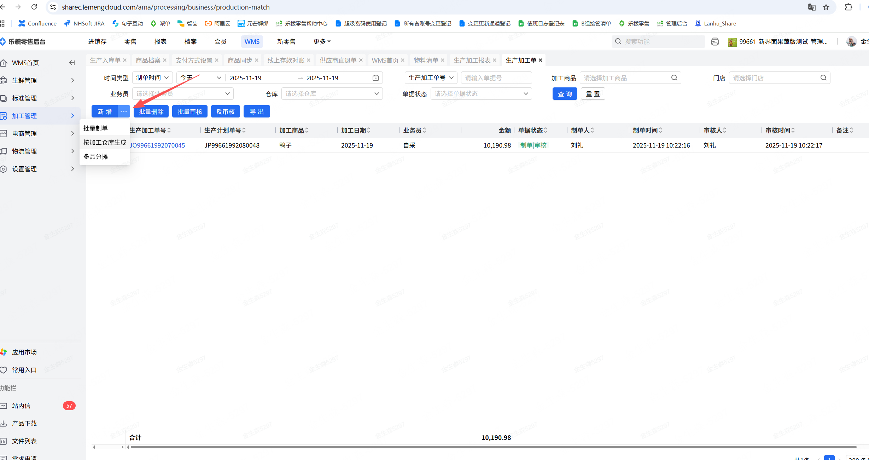Click the printer icon in the header
The width and height of the screenshot is (869, 460).
(x=715, y=41)
